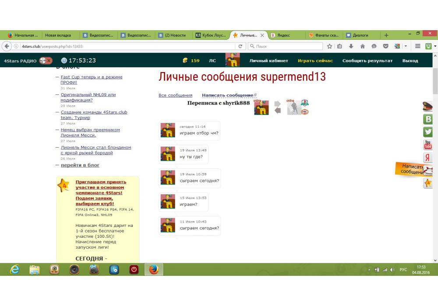Open the VKontakte icon in the right sidebar
Screen dimensions: 438x306
pyautogui.click(x=428, y=119)
